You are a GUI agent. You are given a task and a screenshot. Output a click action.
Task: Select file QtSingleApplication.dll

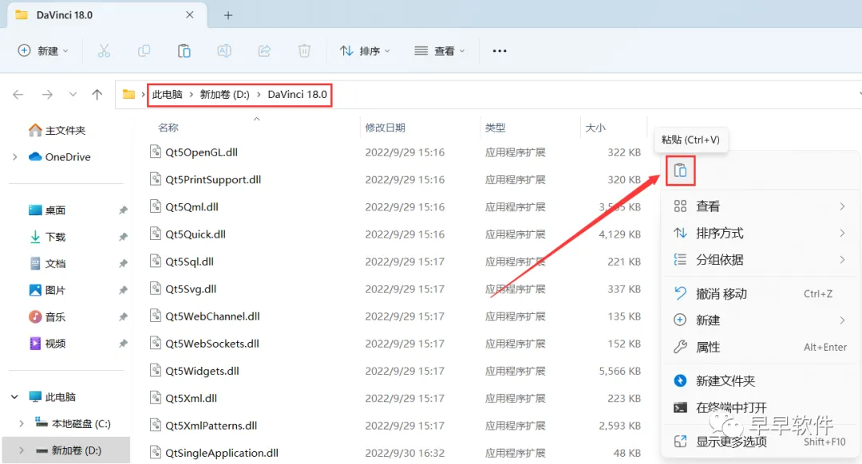point(222,453)
